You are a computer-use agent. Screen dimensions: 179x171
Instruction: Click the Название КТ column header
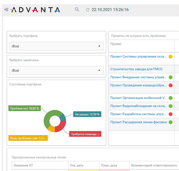23,165
